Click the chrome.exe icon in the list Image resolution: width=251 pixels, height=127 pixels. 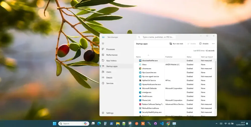(140, 68)
